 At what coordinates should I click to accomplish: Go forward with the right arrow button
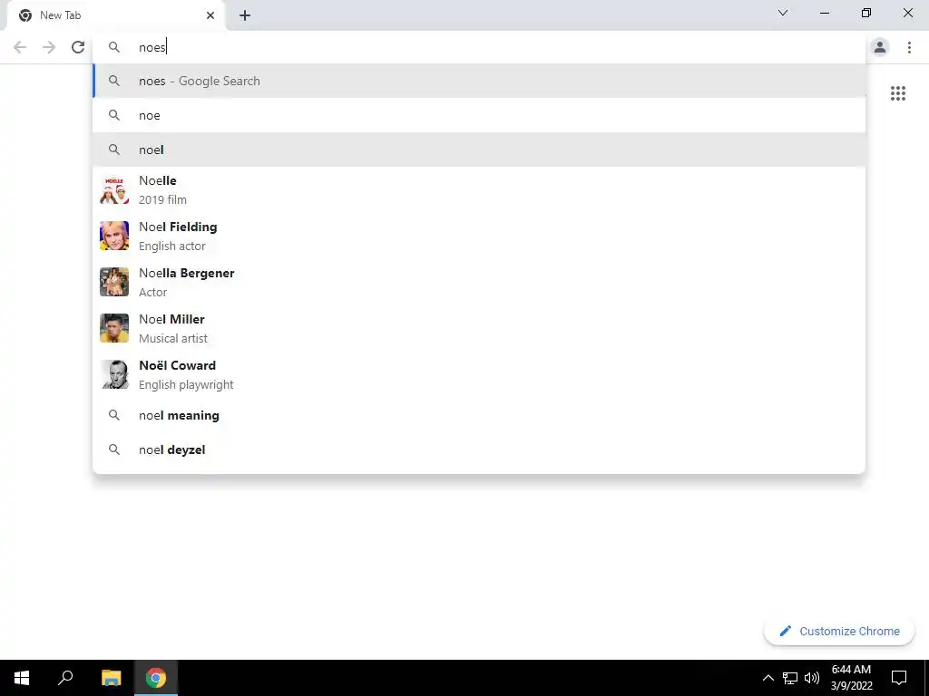point(49,47)
